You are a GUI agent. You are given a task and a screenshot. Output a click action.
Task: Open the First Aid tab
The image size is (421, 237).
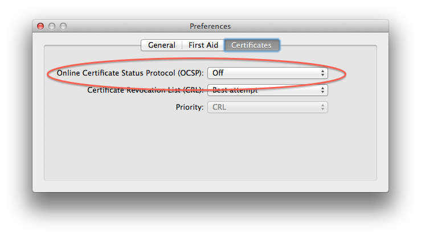pos(203,45)
